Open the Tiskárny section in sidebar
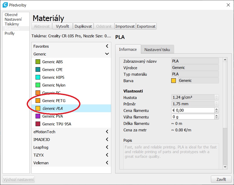 click(x=12, y=24)
